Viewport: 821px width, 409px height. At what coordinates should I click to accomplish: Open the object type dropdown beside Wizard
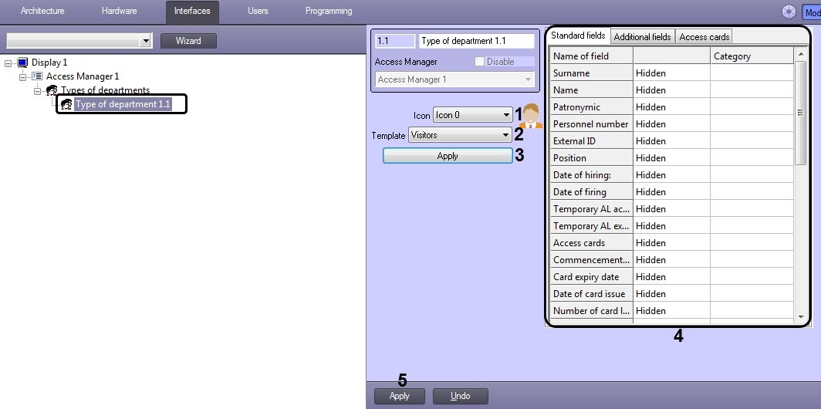point(146,41)
